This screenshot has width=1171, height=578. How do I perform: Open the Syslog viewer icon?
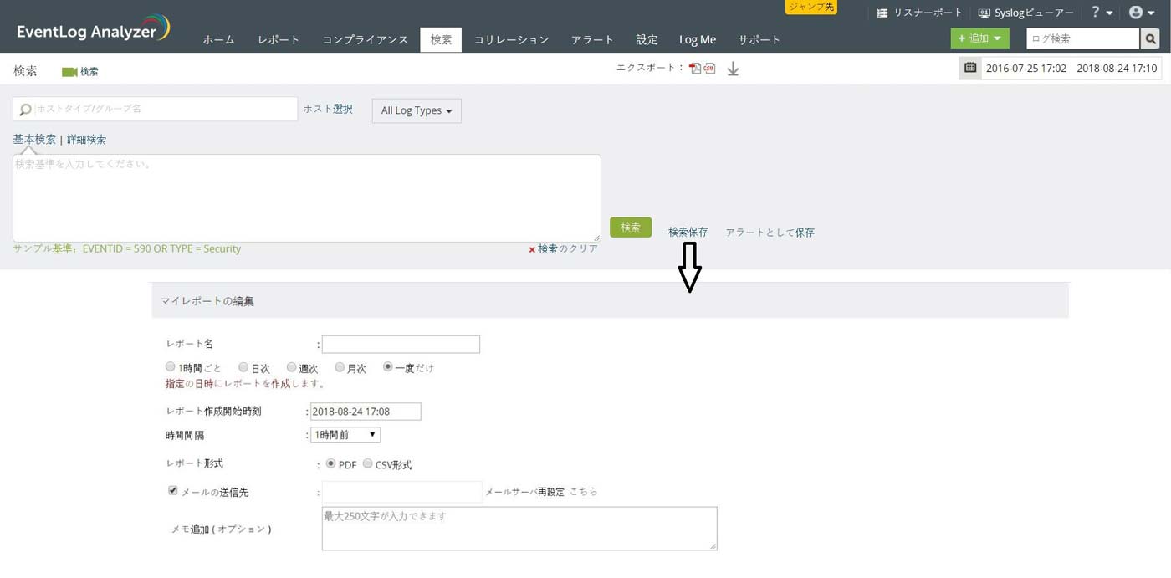[x=984, y=13]
